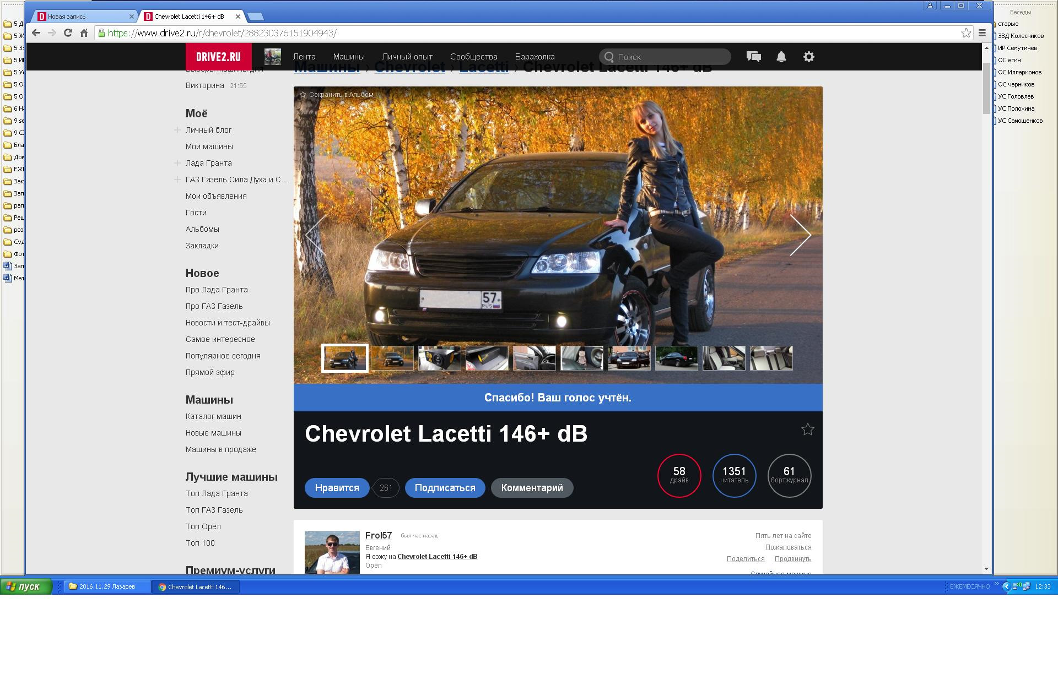Click the Windows пуск start button

pos(26,586)
